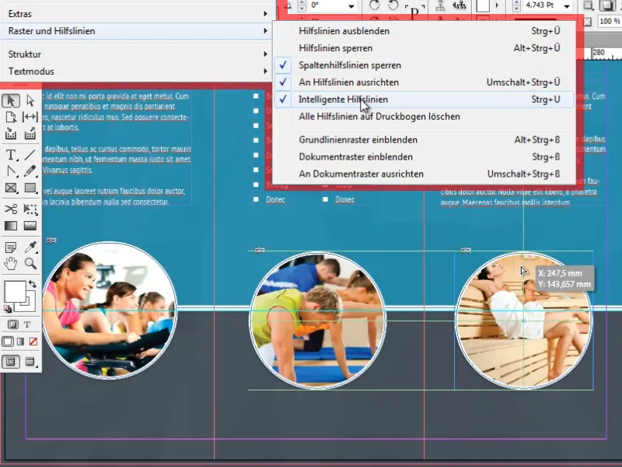The width and height of the screenshot is (622, 467).
Task: Apply None (red slash) to selection
Action: [x=33, y=342]
